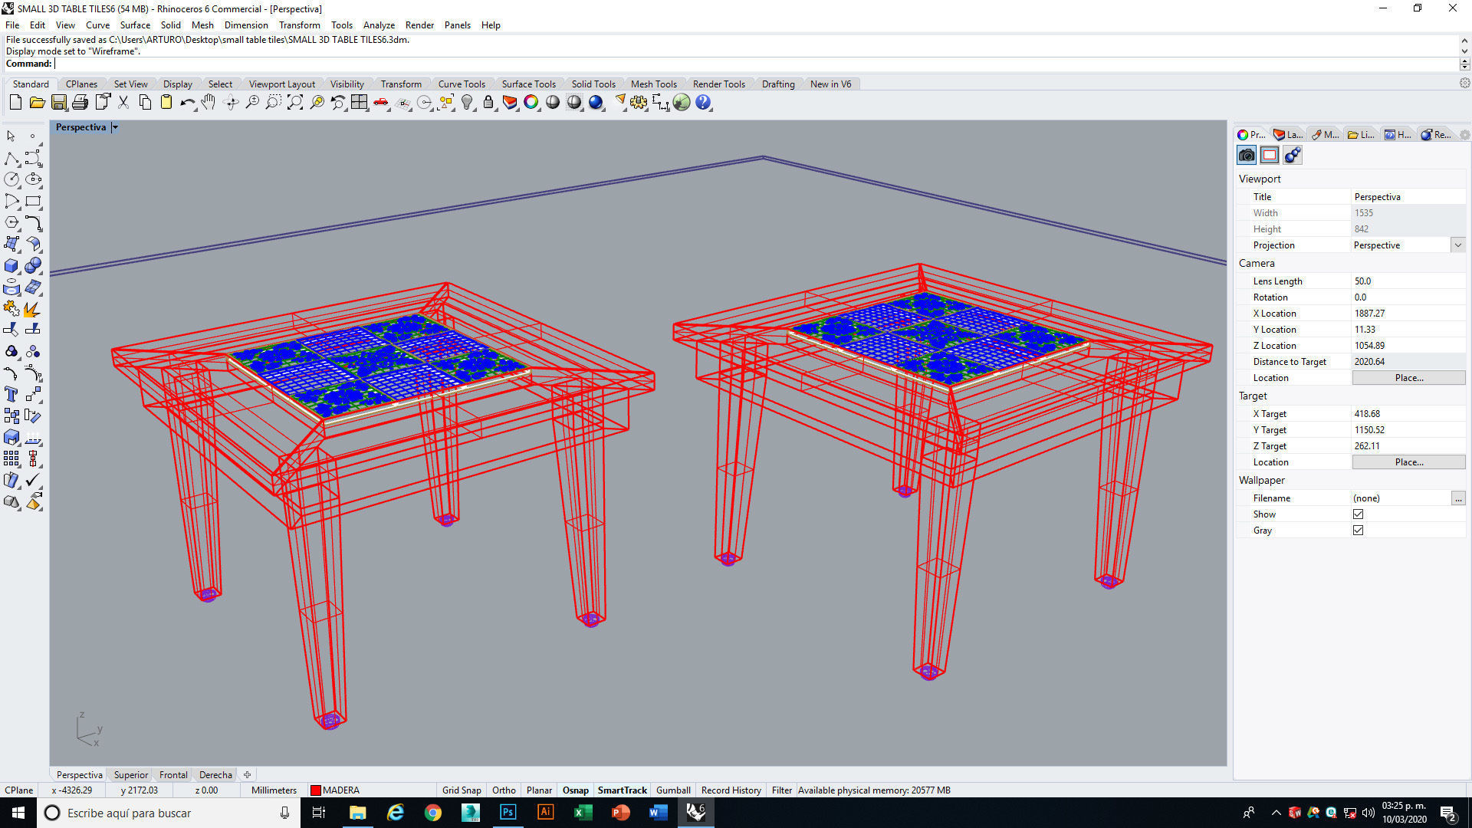Click the Print icon
This screenshot has height=828, width=1472.
[80, 103]
